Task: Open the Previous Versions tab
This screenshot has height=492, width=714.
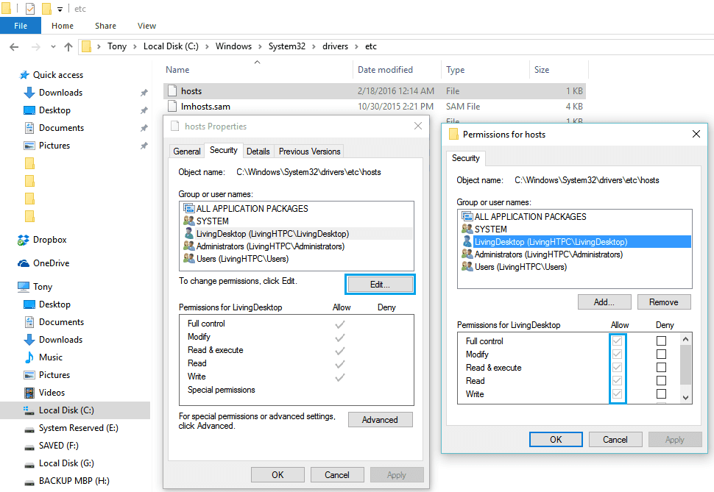Action: [x=309, y=151]
